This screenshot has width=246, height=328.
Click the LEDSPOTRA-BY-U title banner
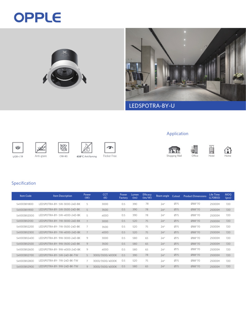click(x=185, y=106)
